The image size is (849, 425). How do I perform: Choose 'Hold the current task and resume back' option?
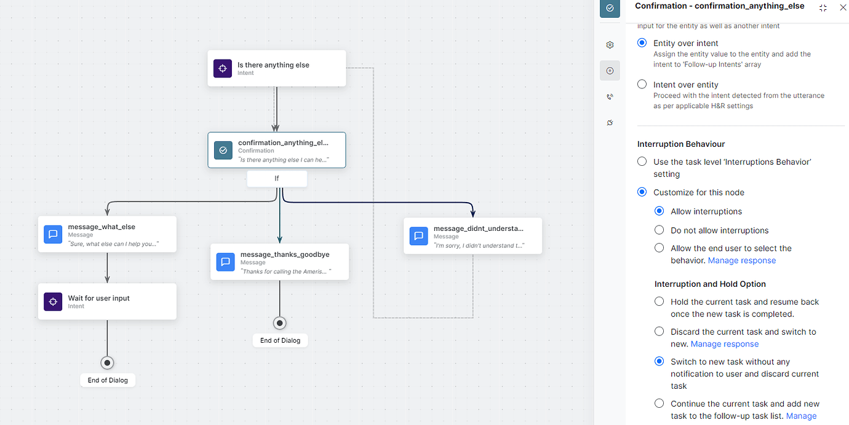659,301
